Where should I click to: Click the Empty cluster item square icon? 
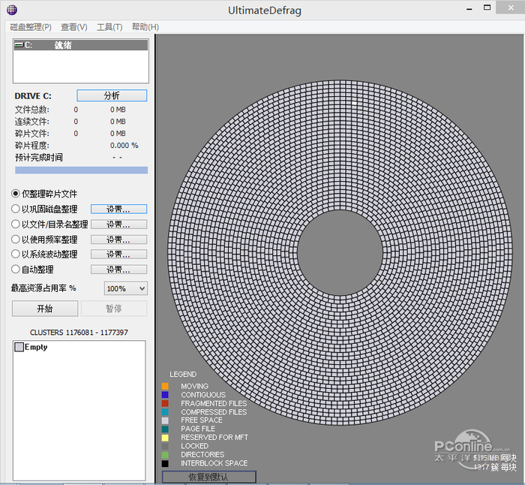pos(19,348)
